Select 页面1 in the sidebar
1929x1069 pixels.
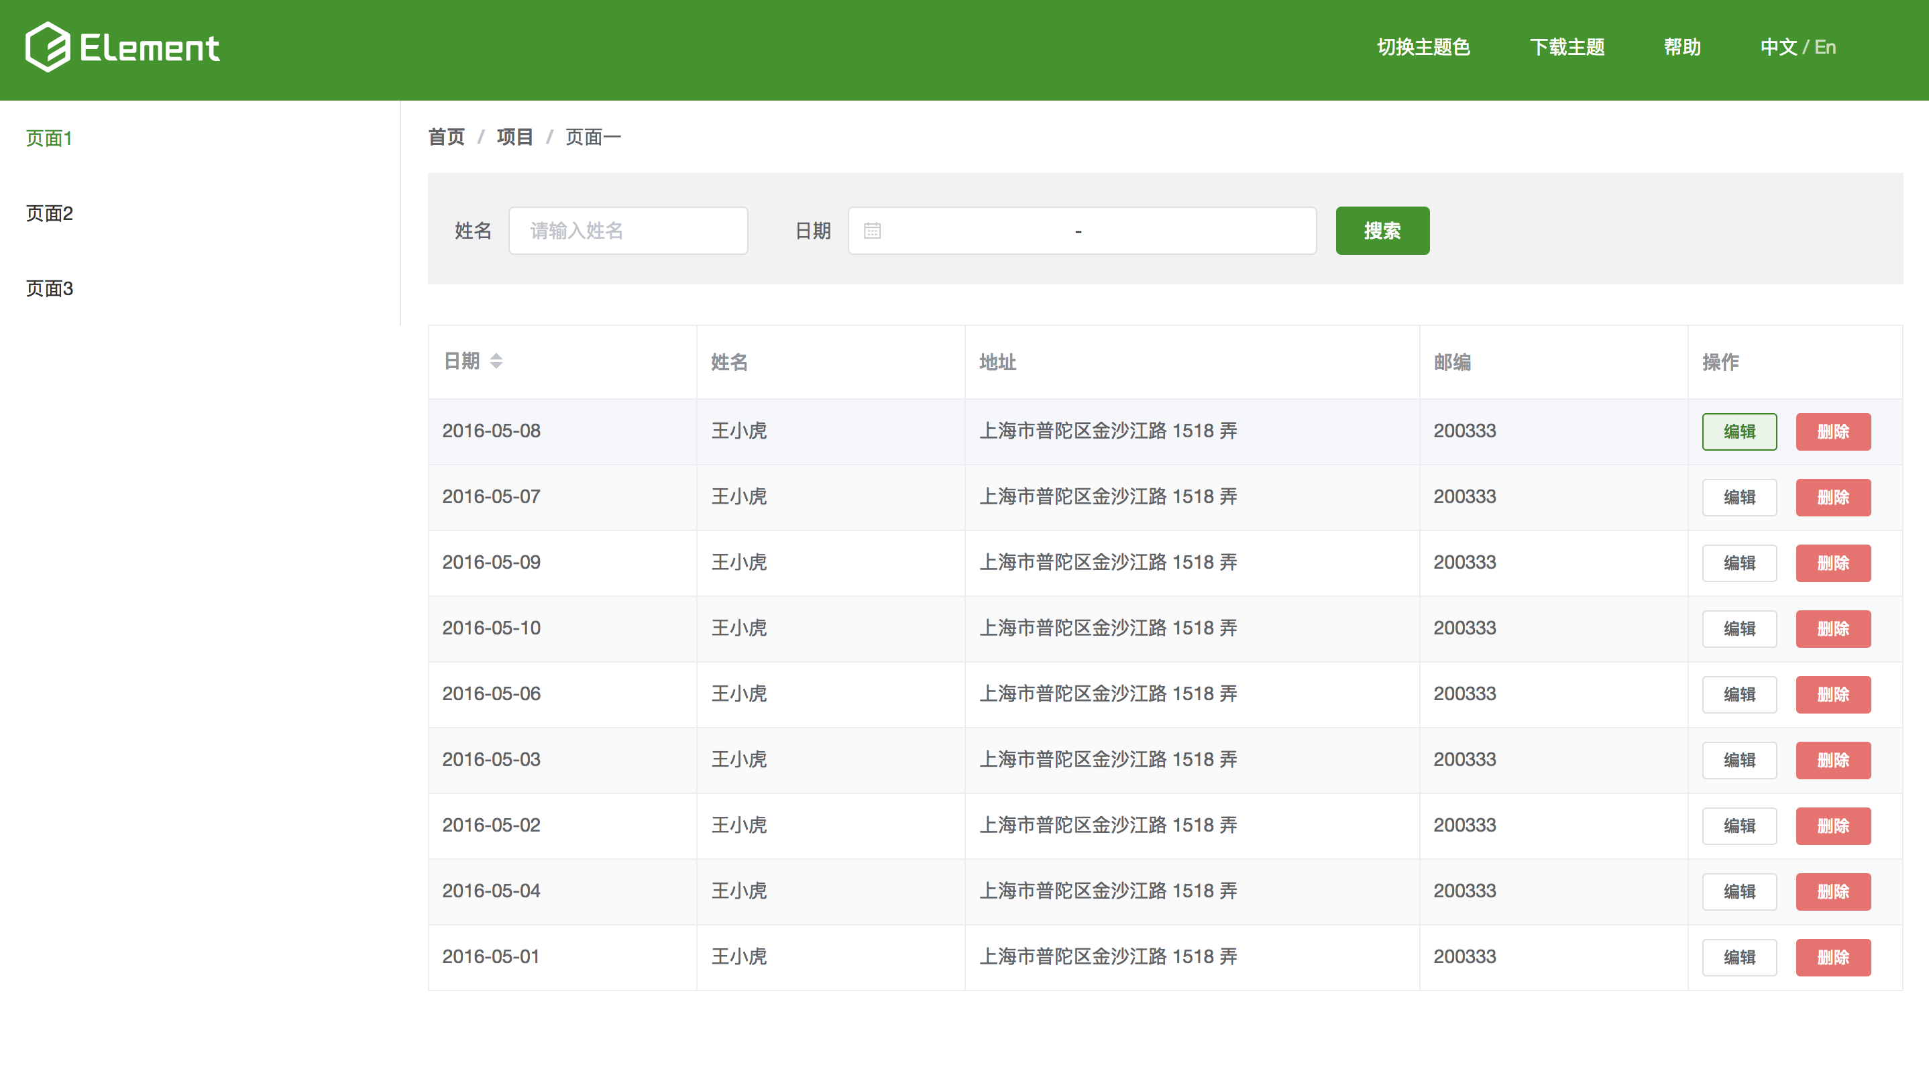(x=49, y=139)
